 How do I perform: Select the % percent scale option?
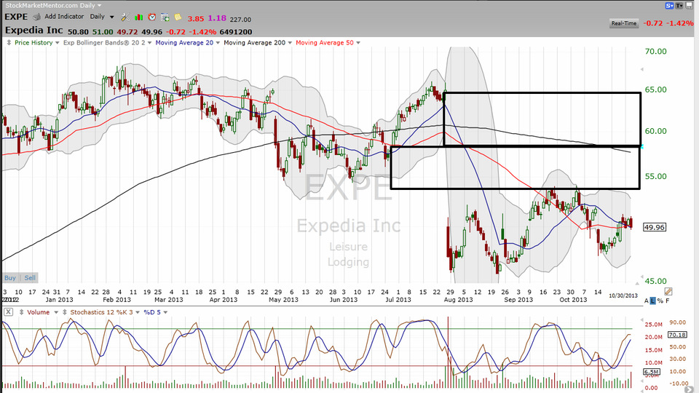[x=660, y=301]
